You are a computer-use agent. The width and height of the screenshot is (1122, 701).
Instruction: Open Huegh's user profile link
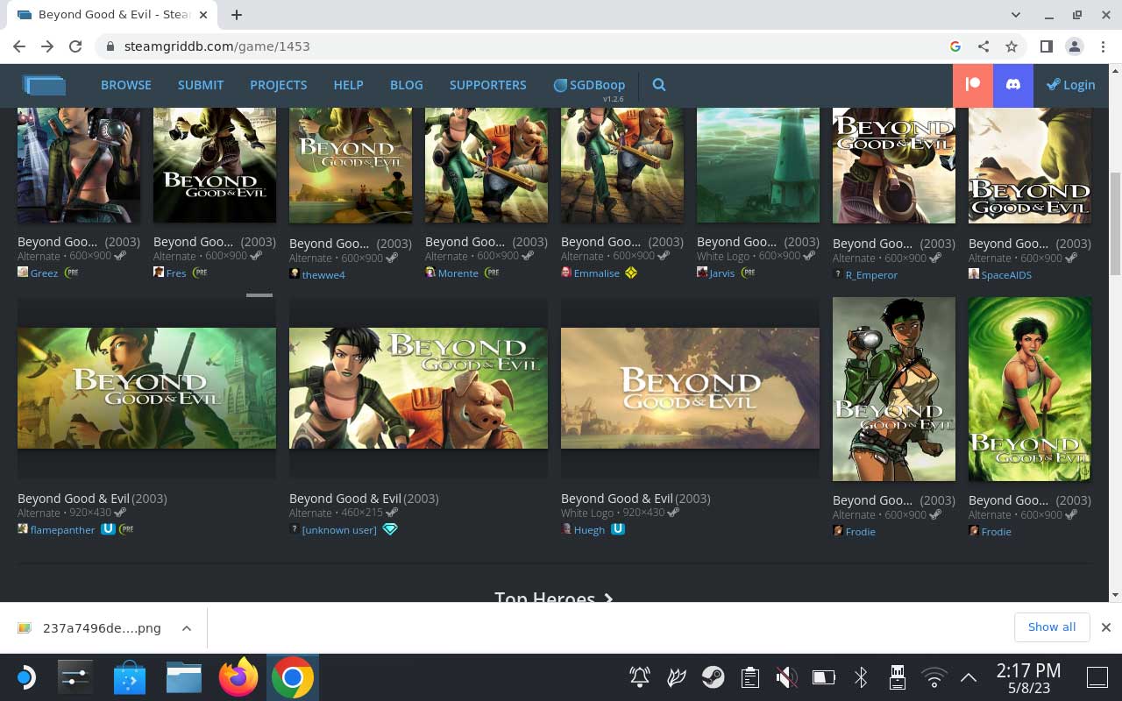pyautogui.click(x=589, y=529)
